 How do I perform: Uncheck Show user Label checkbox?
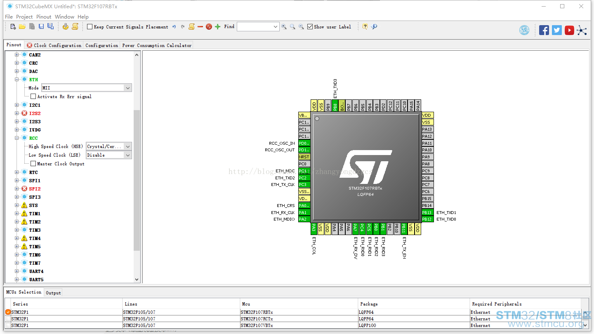pos(310,27)
